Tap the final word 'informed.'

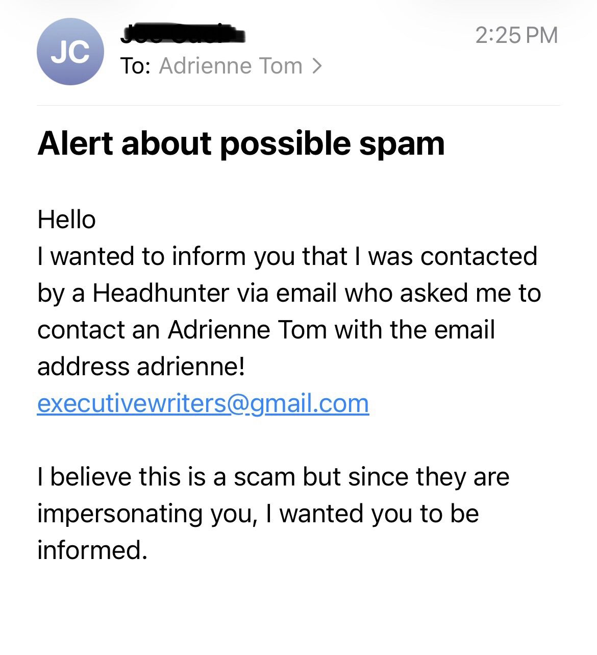click(92, 550)
